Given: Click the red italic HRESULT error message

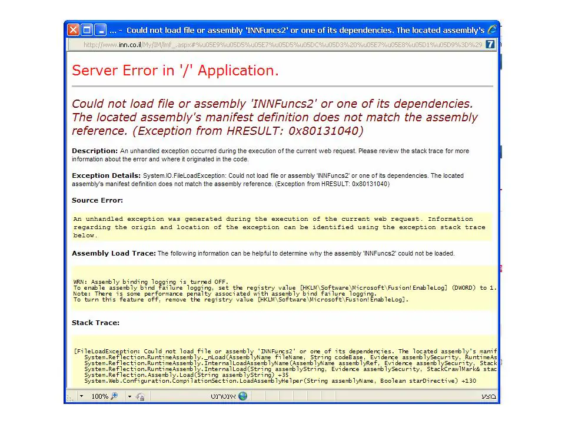Looking at the screenshot, I should pyautogui.click(x=274, y=117).
